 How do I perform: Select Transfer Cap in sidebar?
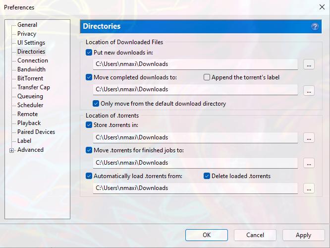tap(34, 87)
